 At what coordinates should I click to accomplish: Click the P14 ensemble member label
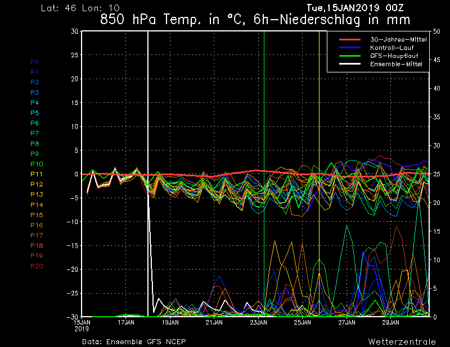pos(37,205)
